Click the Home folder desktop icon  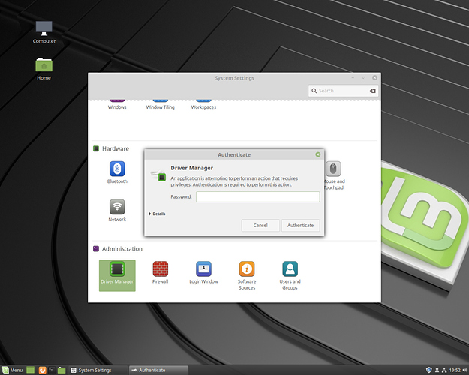tap(44, 69)
